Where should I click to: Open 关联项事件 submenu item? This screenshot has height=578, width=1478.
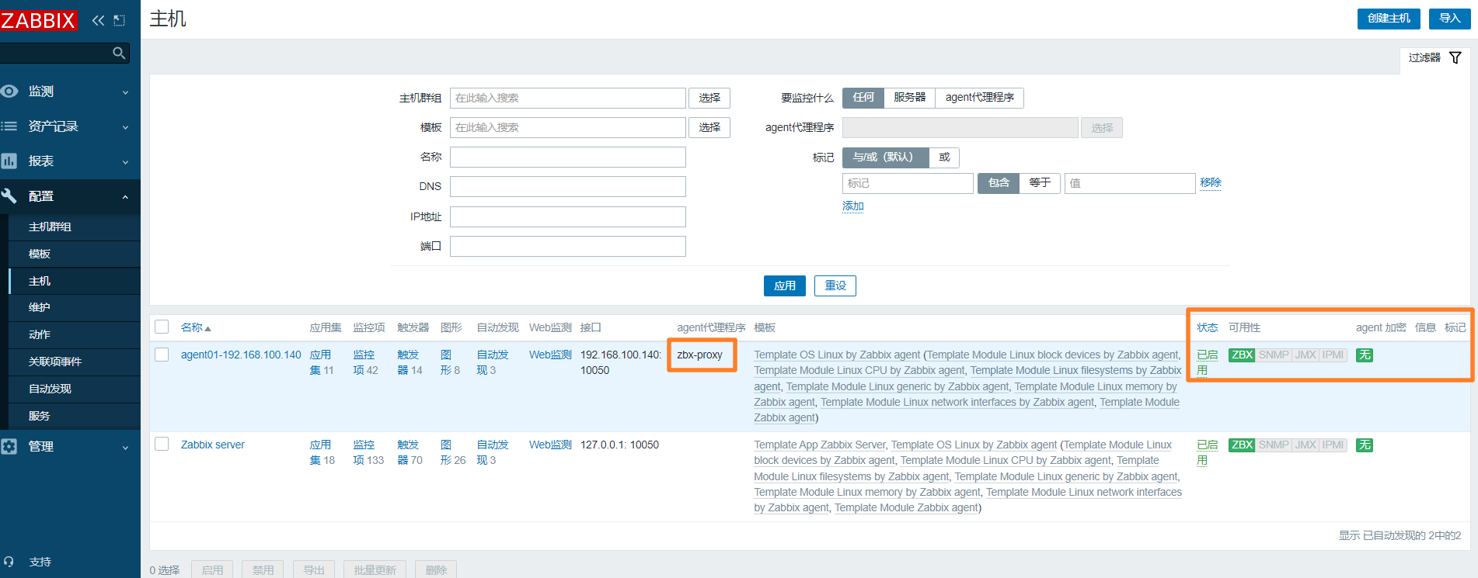click(x=55, y=362)
